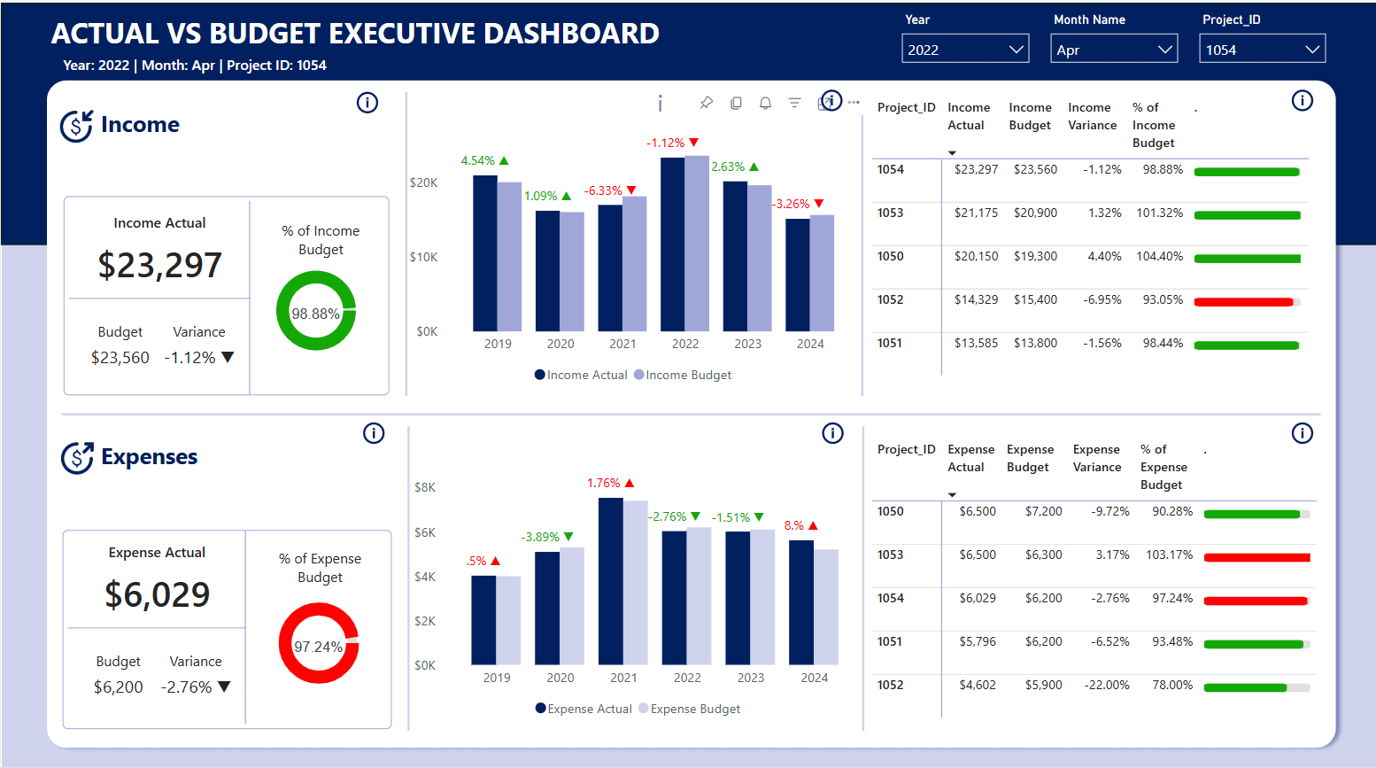Click the red progress bar for income project 1052
This screenshot has width=1376, height=768.
pos(1243,302)
